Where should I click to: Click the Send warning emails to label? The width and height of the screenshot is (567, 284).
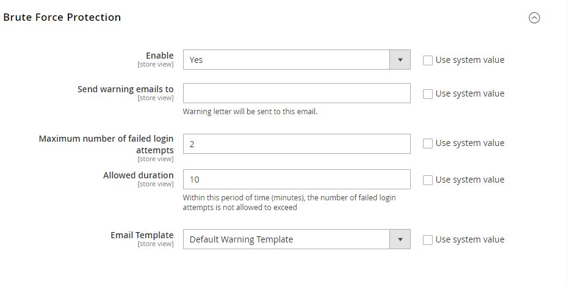click(x=126, y=89)
